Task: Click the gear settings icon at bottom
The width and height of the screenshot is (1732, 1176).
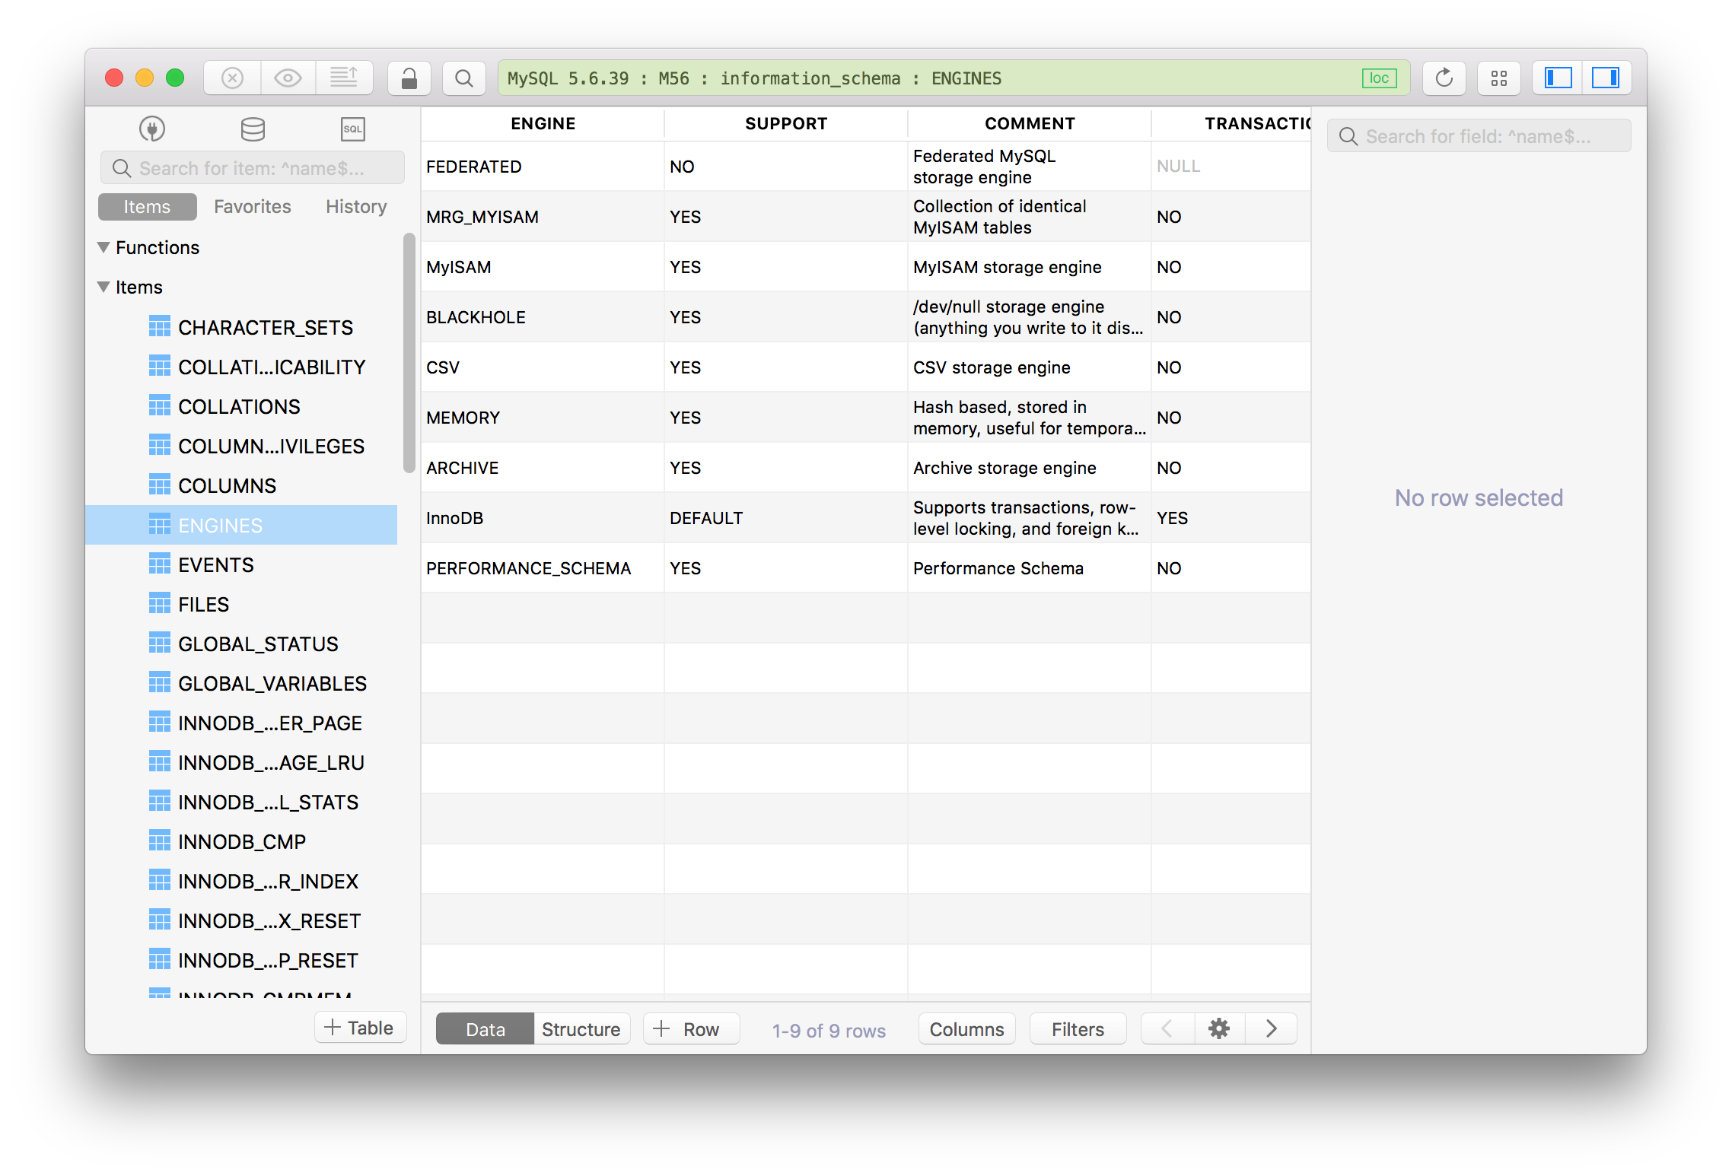Action: pyautogui.click(x=1219, y=1029)
